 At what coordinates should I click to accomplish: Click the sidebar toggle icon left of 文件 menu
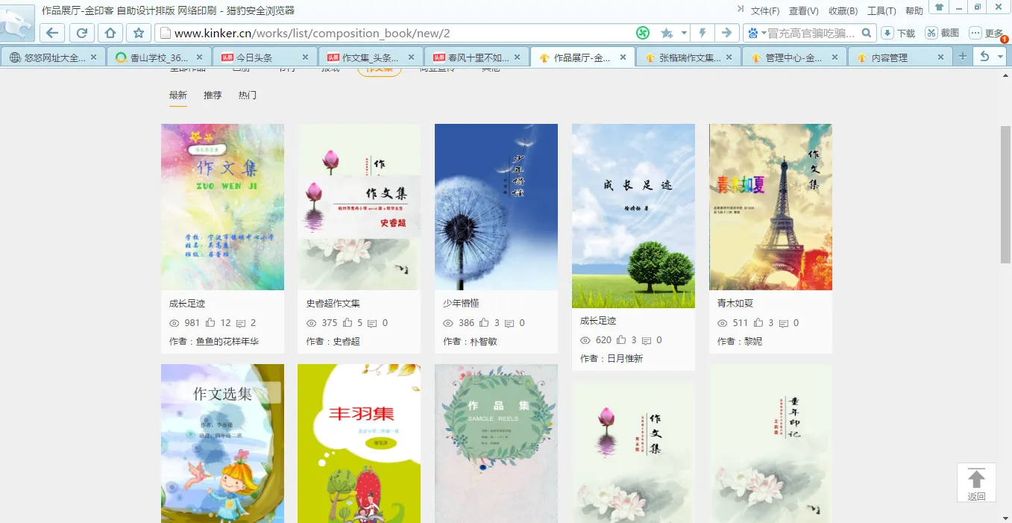coord(740,10)
